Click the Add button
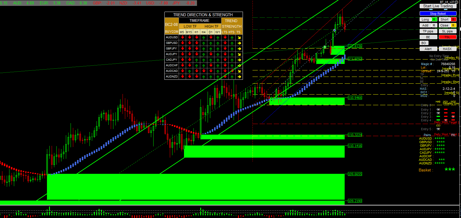The height and width of the screenshot is (218, 461). tap(425, 25)
